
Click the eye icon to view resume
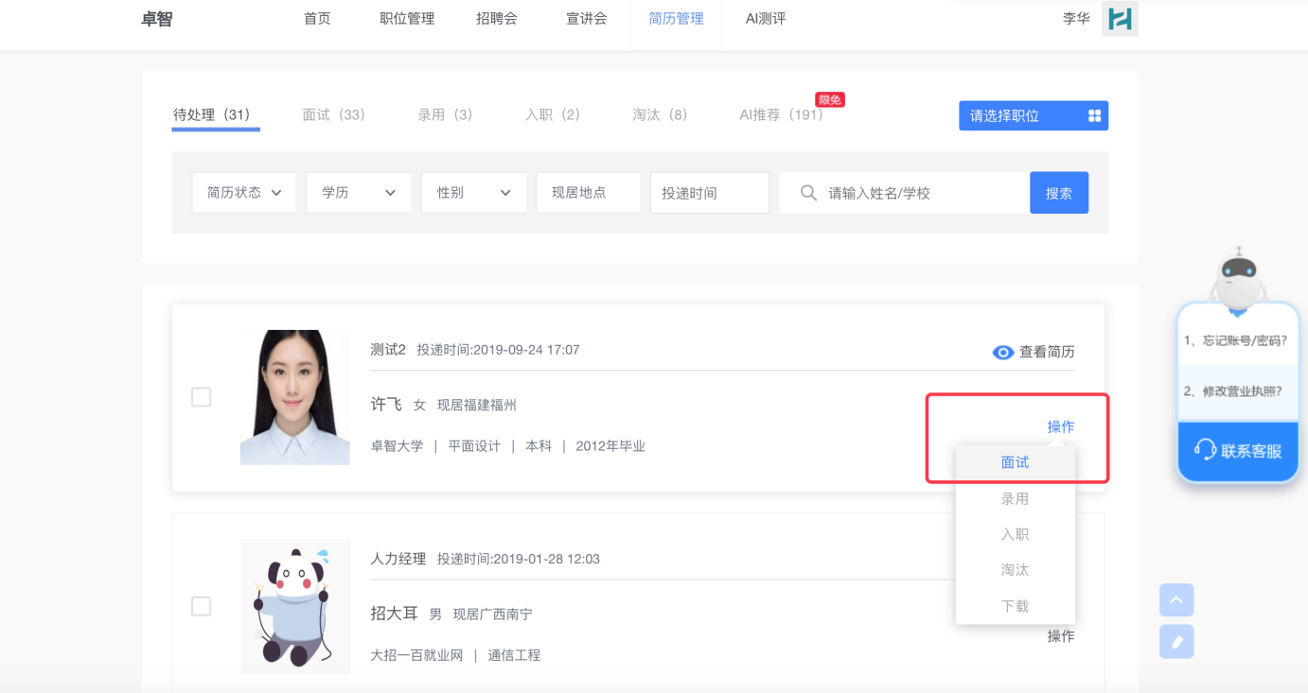click(1003, 353)
